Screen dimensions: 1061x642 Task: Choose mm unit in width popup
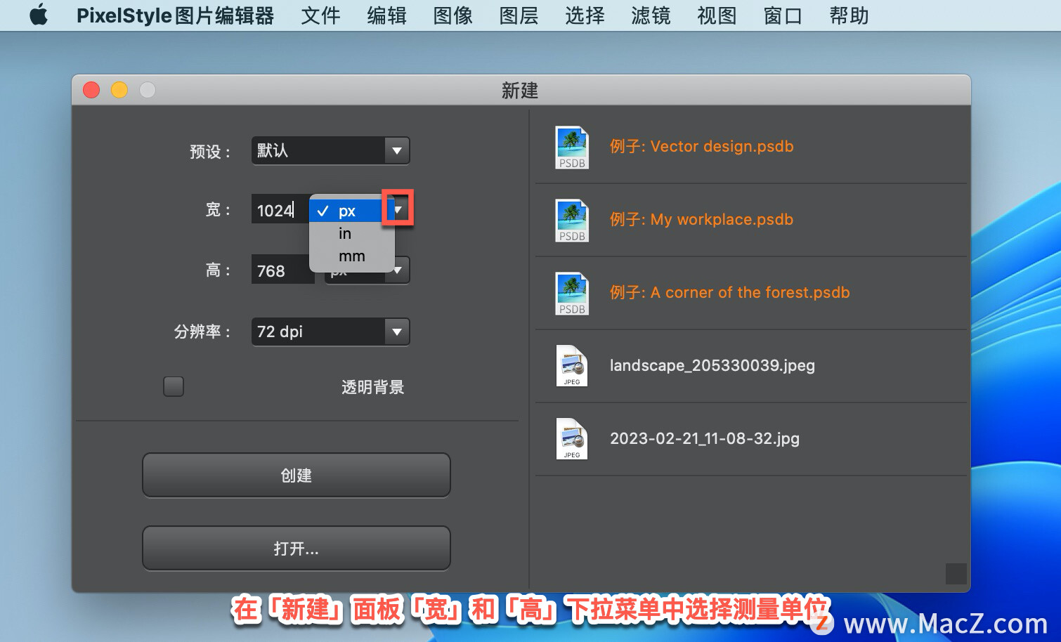(x=352, y=256)
